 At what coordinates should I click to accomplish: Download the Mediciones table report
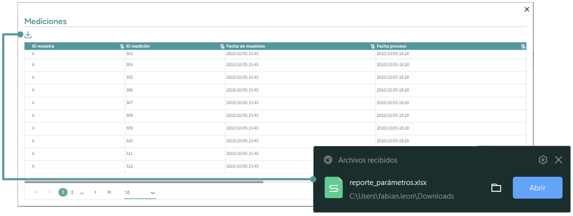click(x=28, y=35)
